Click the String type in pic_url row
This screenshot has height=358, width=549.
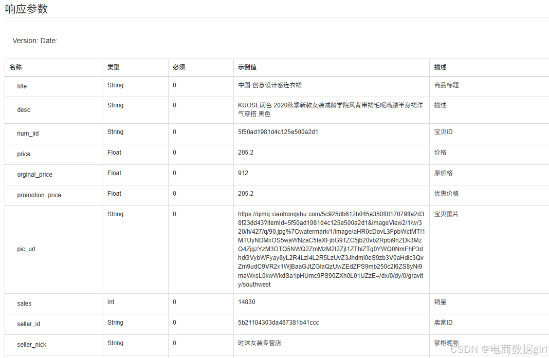(115, 214)
